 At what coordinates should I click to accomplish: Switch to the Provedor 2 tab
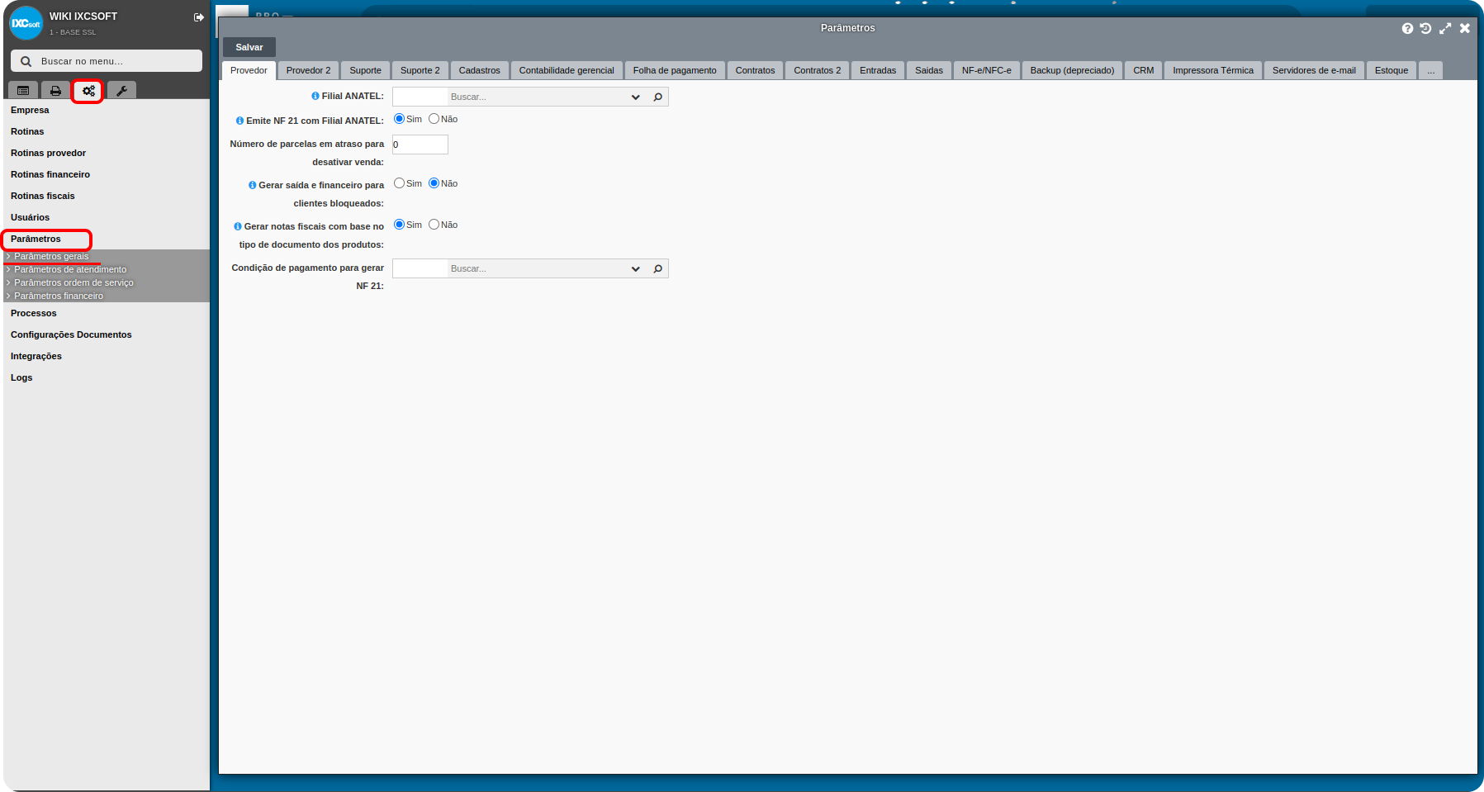tap(308, 70)
